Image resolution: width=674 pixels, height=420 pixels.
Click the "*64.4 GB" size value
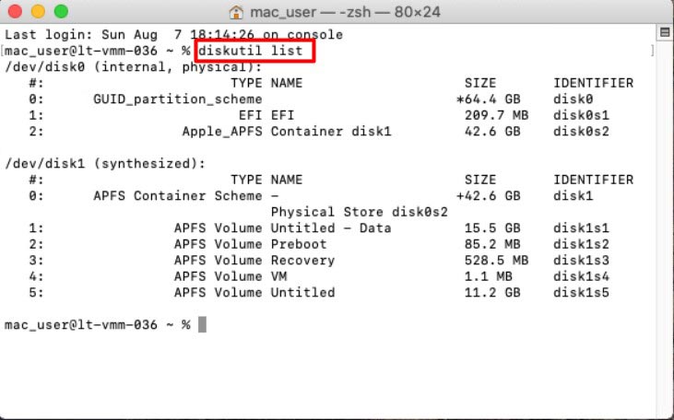pyautogui.click(x=489, y=99)
